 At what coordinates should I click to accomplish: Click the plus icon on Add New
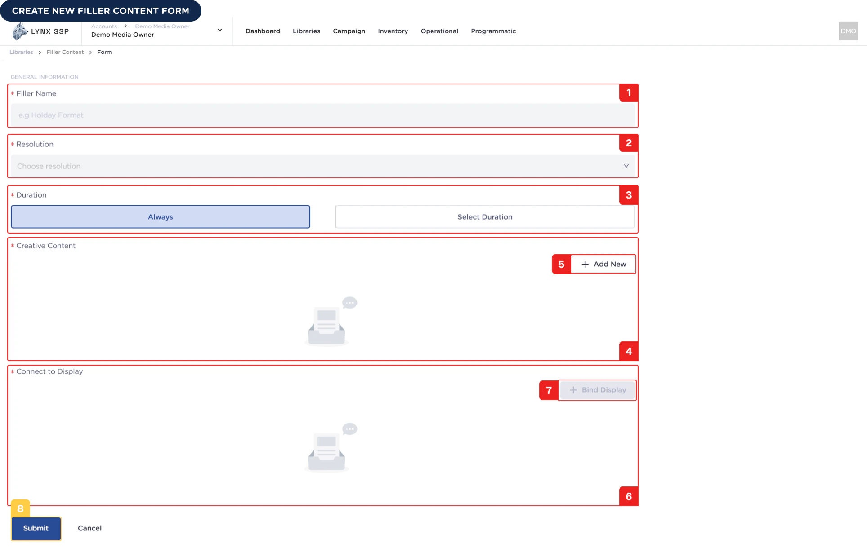click(x=585, y=264)
